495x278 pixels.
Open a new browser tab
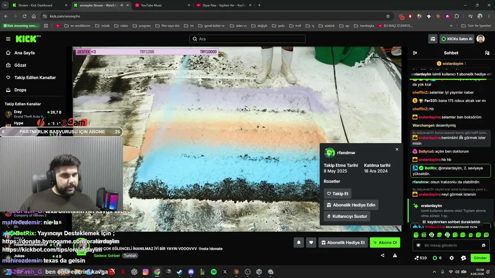(259, 5)
